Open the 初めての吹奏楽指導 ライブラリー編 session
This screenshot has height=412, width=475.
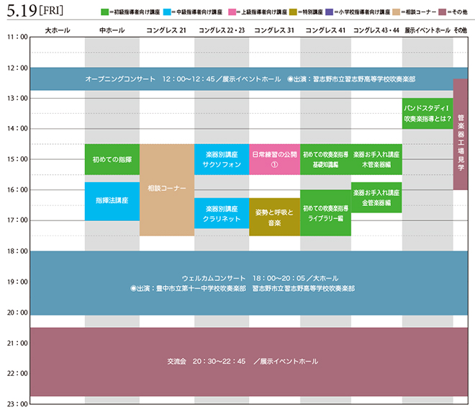(325, 212)
